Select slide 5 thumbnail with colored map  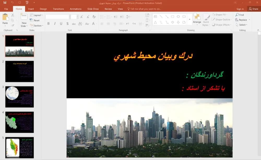point(20,147)
